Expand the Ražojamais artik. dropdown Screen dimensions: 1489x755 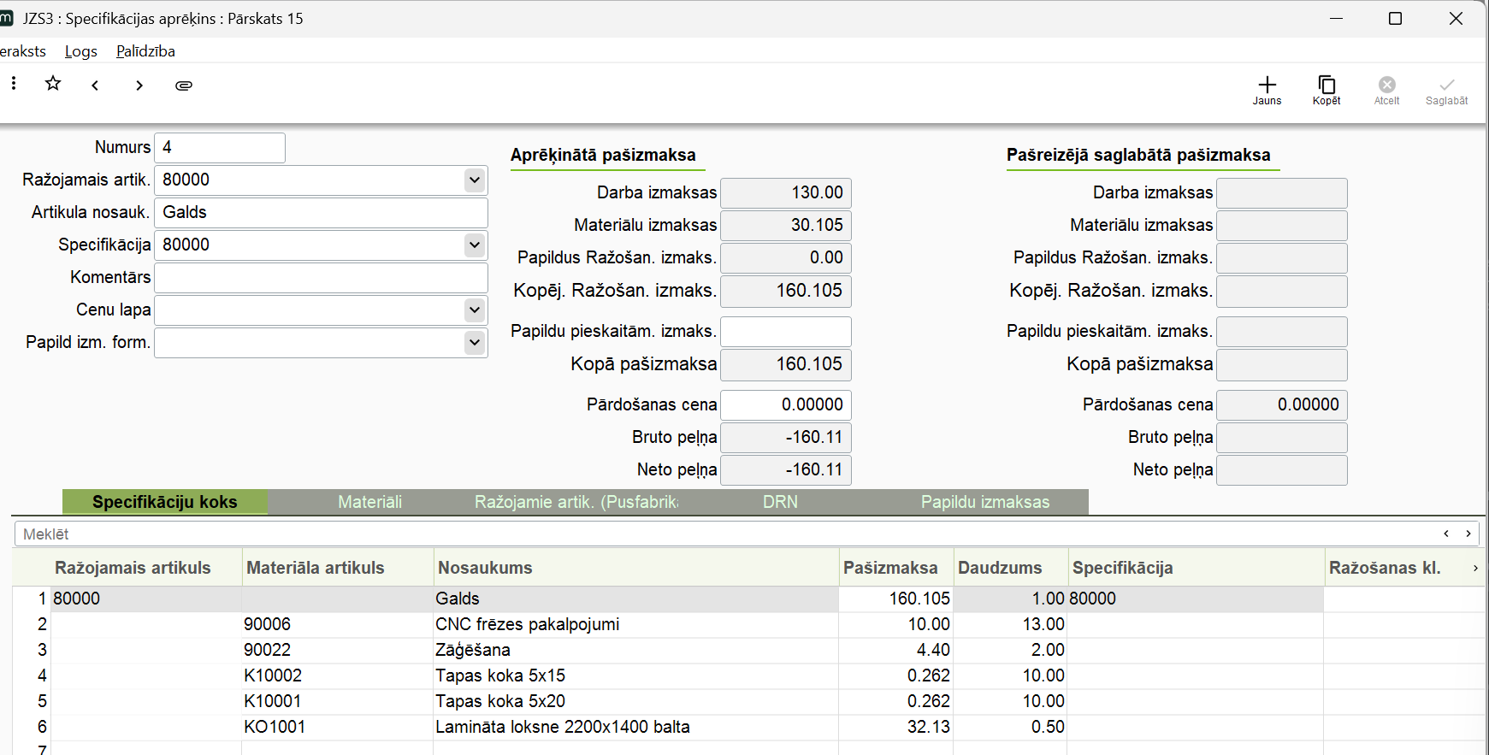tap(475, 180)
